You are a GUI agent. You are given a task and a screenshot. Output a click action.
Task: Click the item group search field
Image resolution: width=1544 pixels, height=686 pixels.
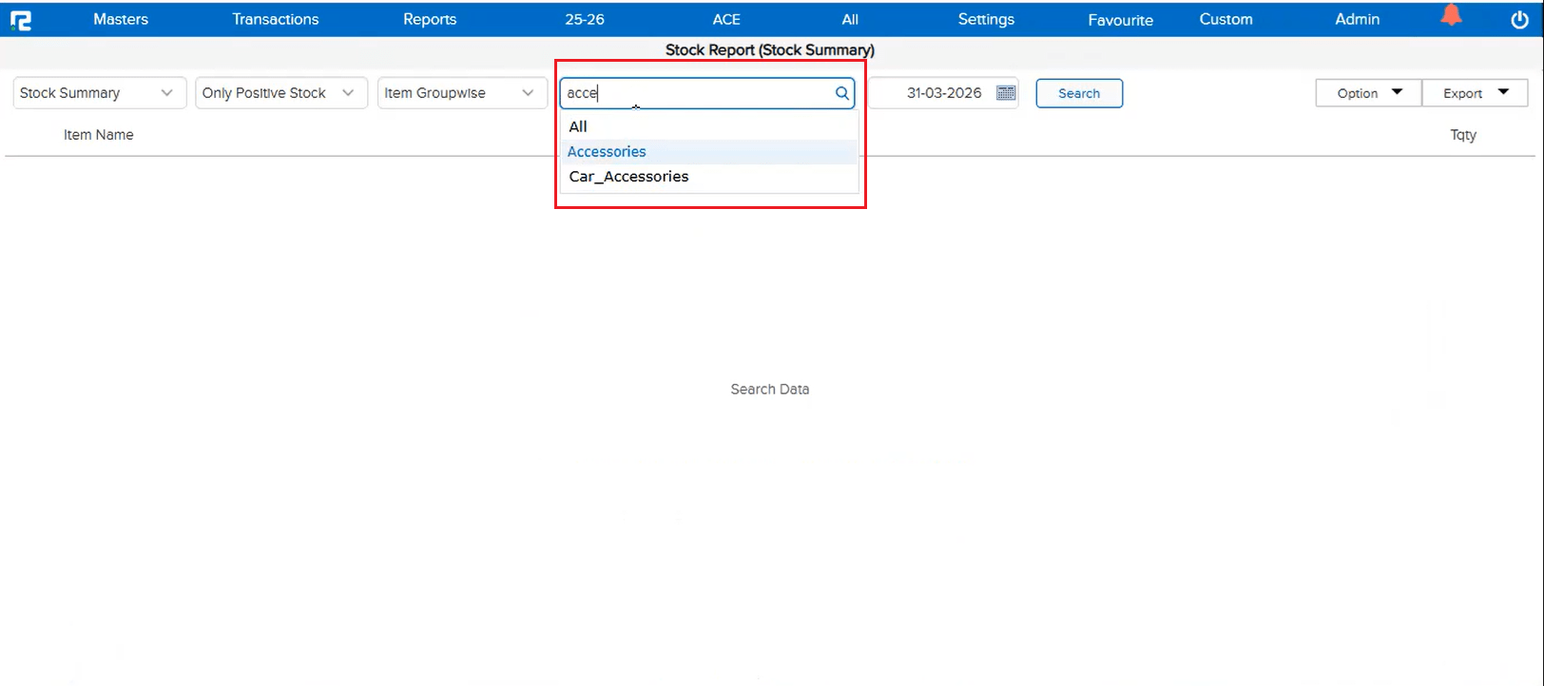(x=696, y=93)
